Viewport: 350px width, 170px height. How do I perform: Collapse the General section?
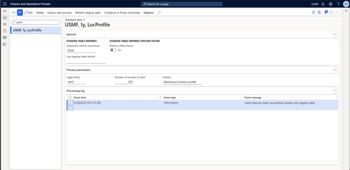335,34
